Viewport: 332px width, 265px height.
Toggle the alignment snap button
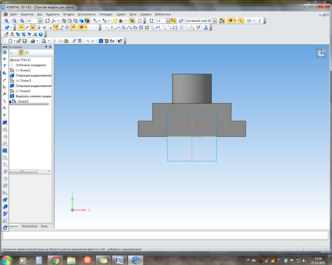pyautogui.click(x=56, y=27)
